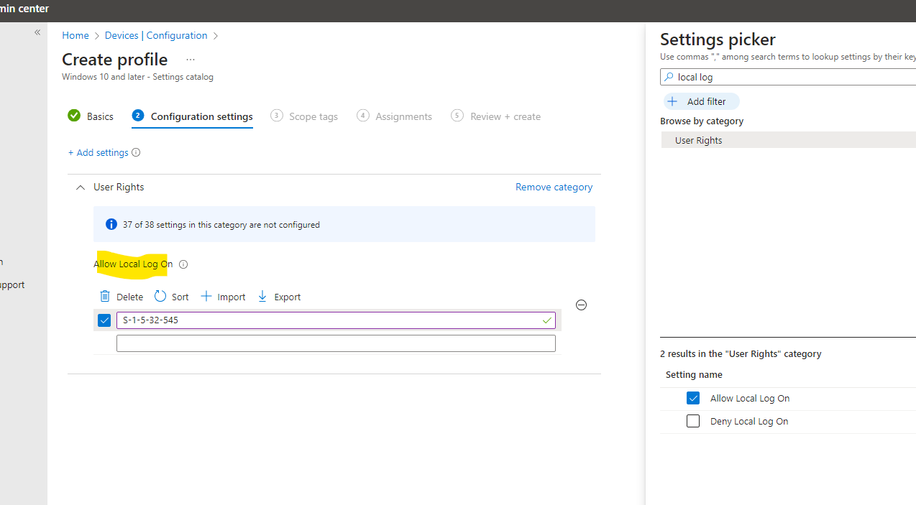916x505 pixels.
Task: Click the info icon beside Allow Local Log On
Action: pyautogui.click(x=183, y=264)
